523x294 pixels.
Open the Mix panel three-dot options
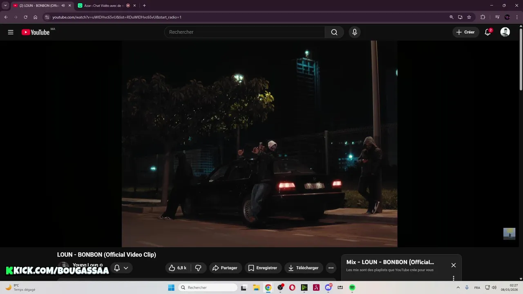pos(454,278)
